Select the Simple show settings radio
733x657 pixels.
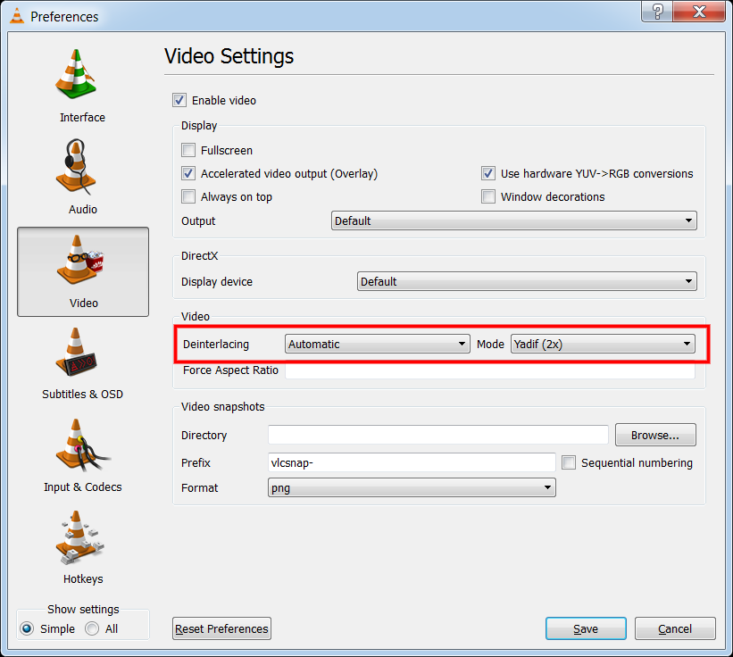[27, 628]
